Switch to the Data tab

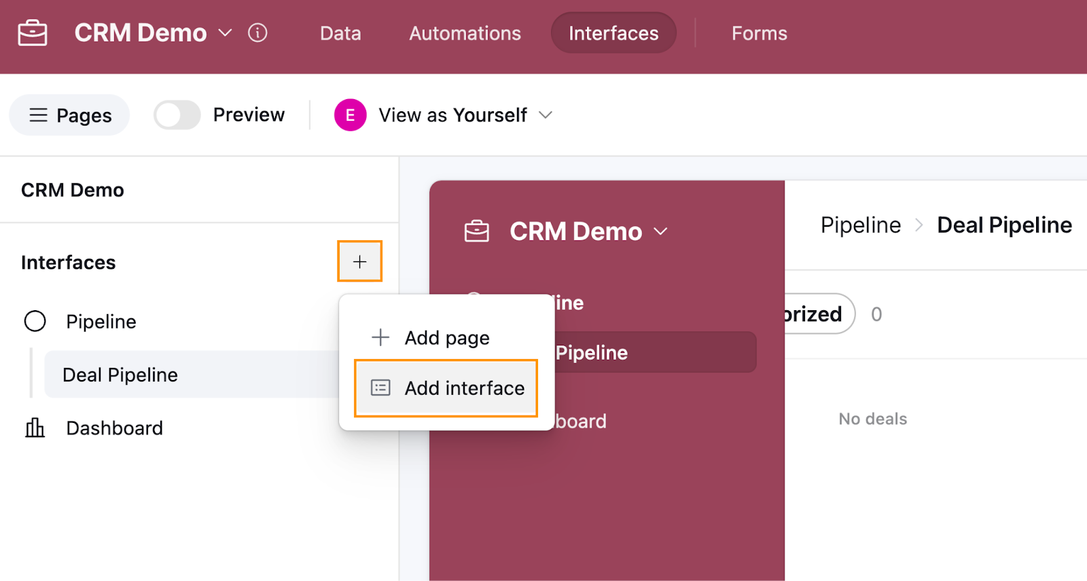point(340,33)
